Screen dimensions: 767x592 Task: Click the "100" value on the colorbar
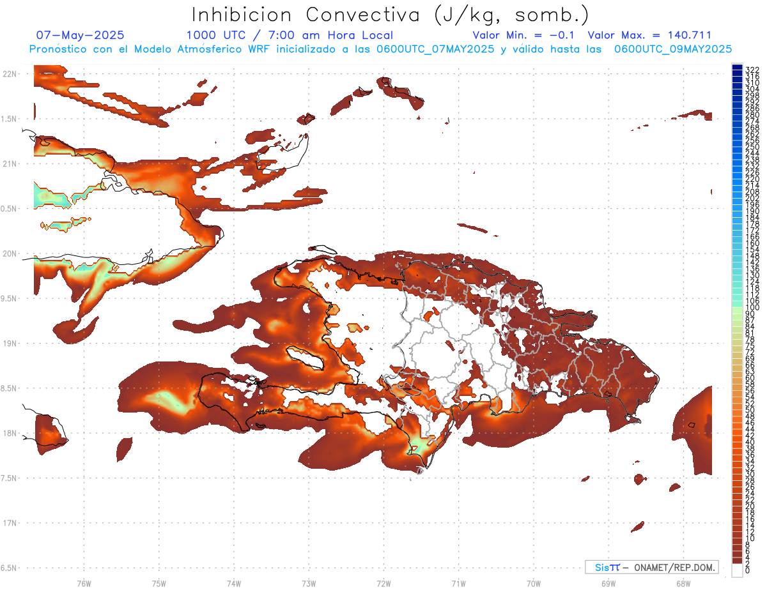point(752,307)
